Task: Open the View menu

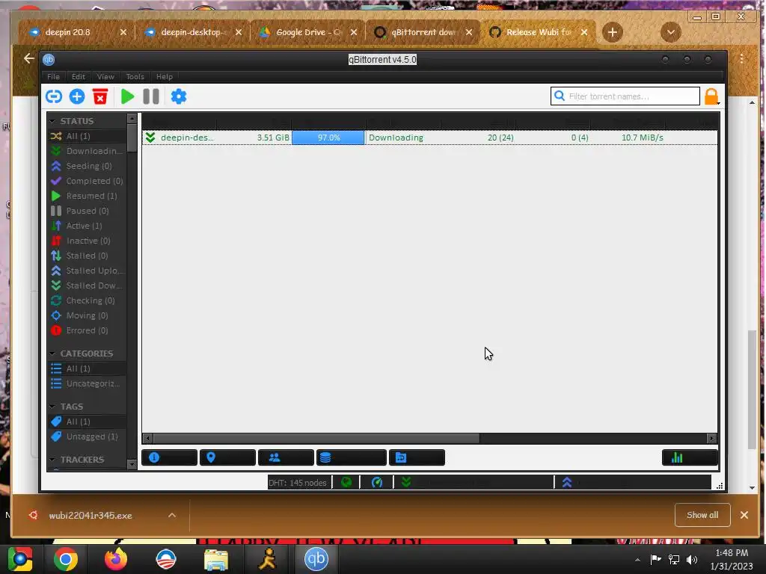Action: 105,77
